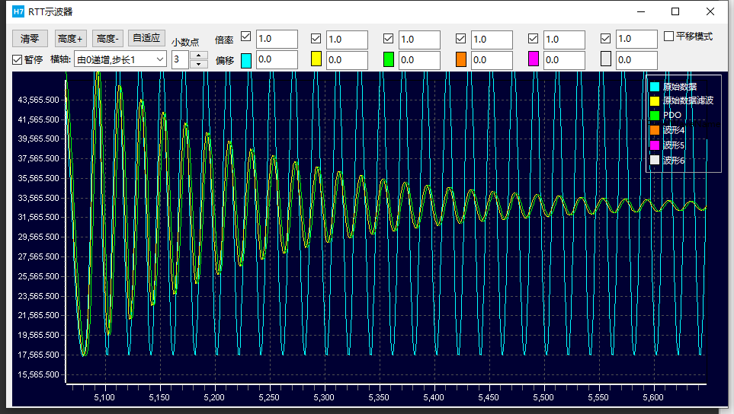Toggle the first channel enable checkbox

[x=245, y=37]
